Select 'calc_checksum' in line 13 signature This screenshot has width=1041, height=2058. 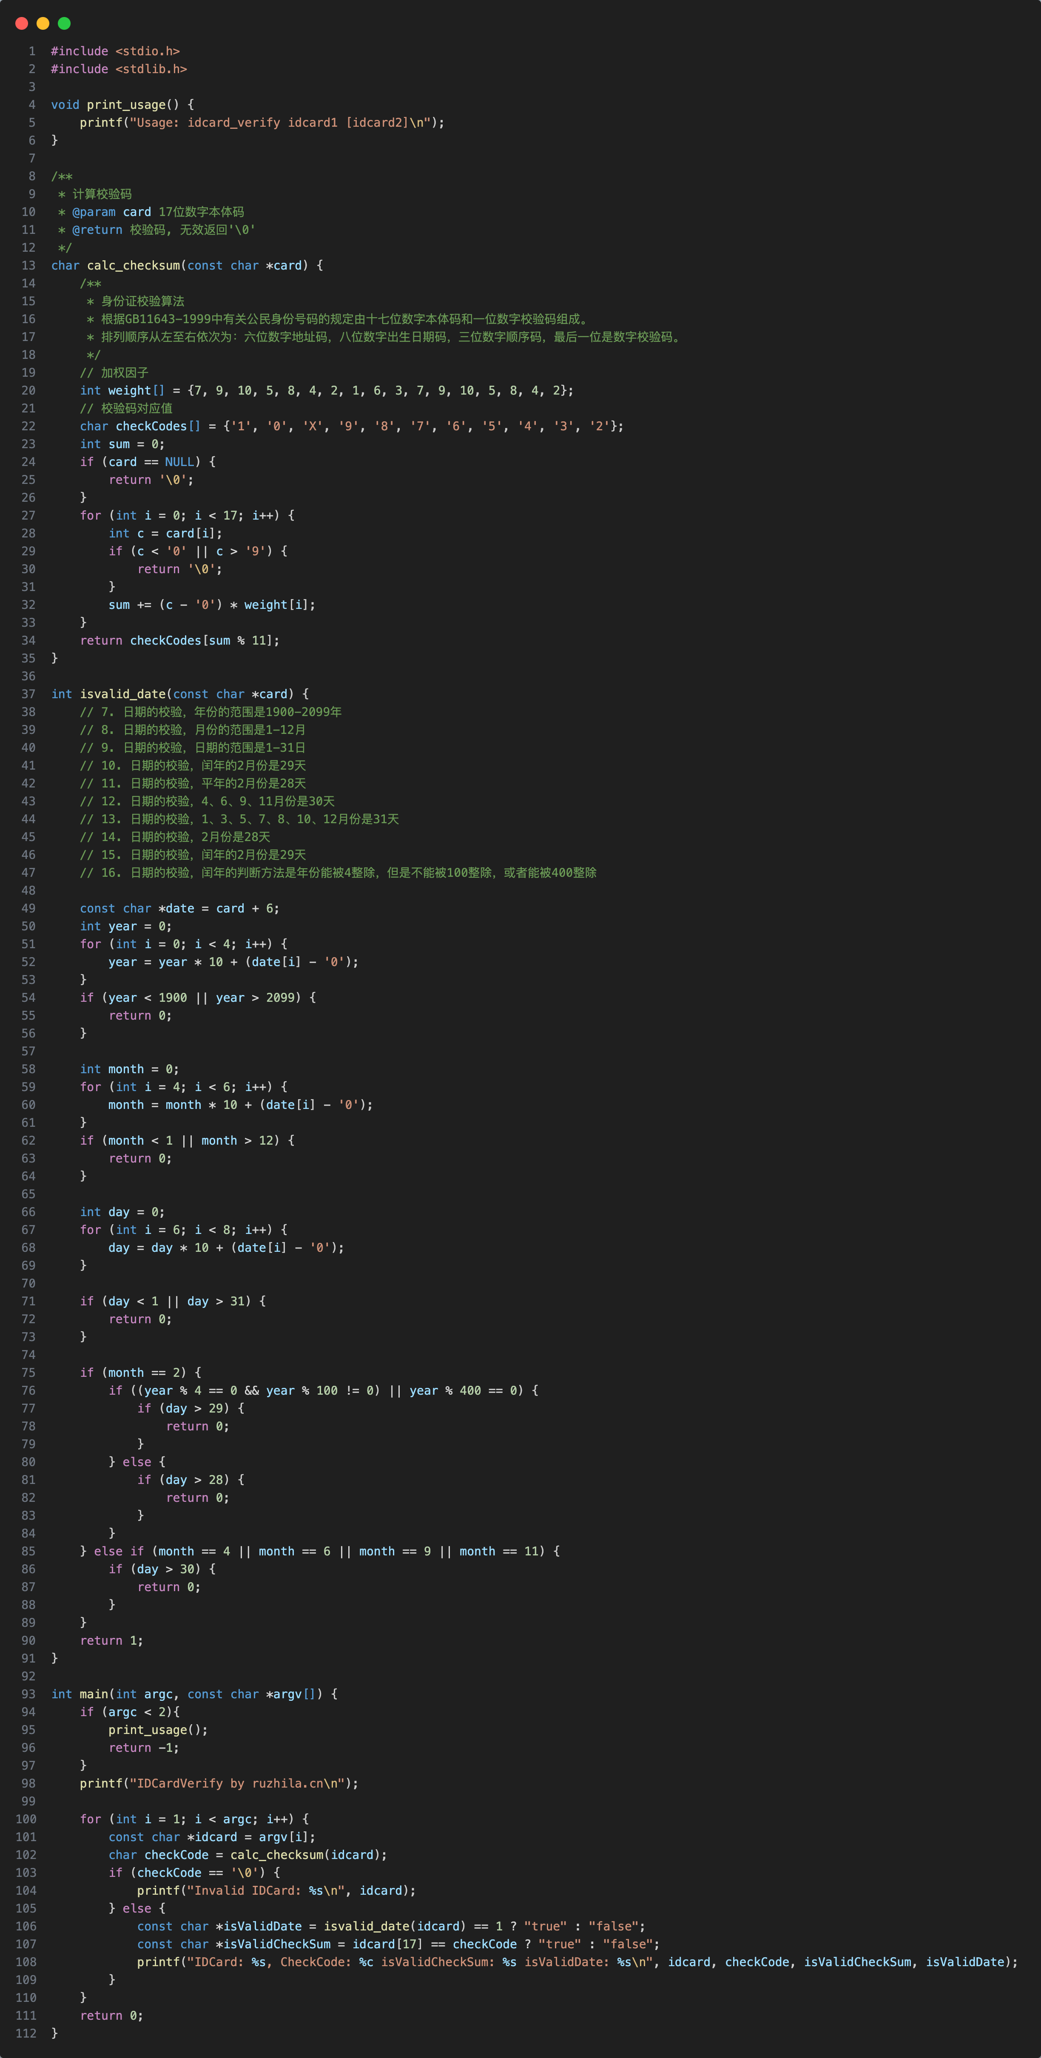point(134,265)
